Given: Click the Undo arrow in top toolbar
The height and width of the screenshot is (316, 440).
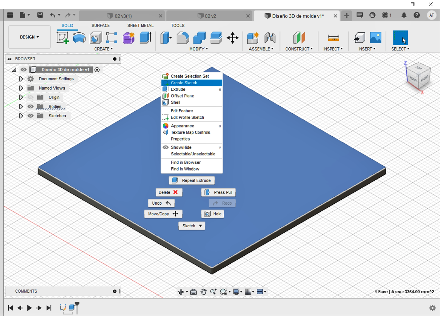Looking at the screenshot, I should [x=53, y=15].
